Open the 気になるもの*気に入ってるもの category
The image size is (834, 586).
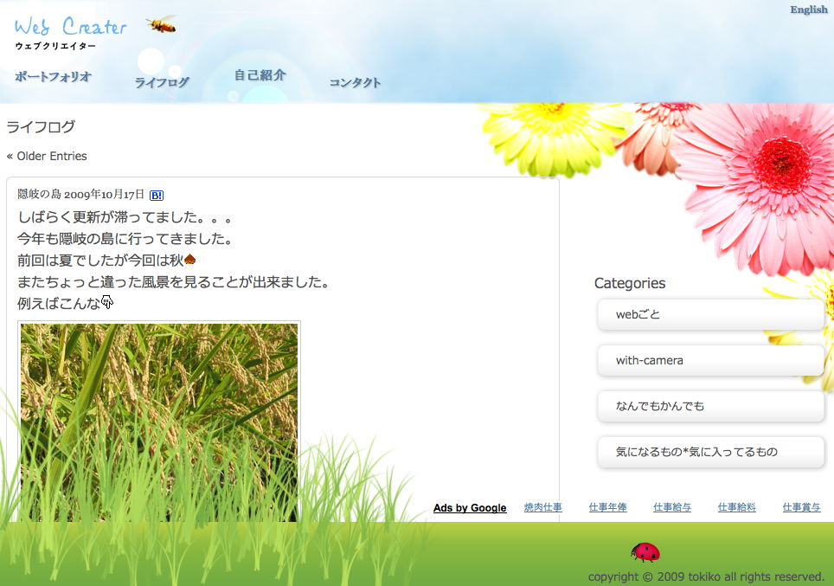[x=710, y=452]
